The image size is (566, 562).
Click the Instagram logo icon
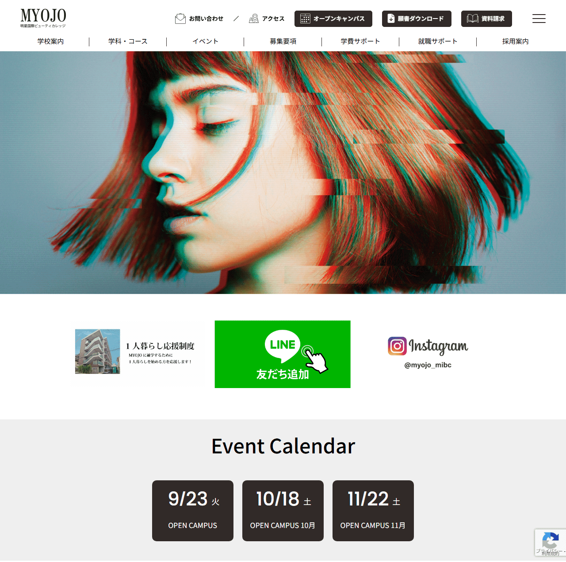(x=397, y=346)
